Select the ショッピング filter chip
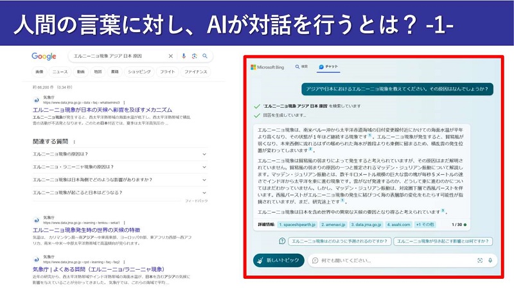 pos(139,72)
